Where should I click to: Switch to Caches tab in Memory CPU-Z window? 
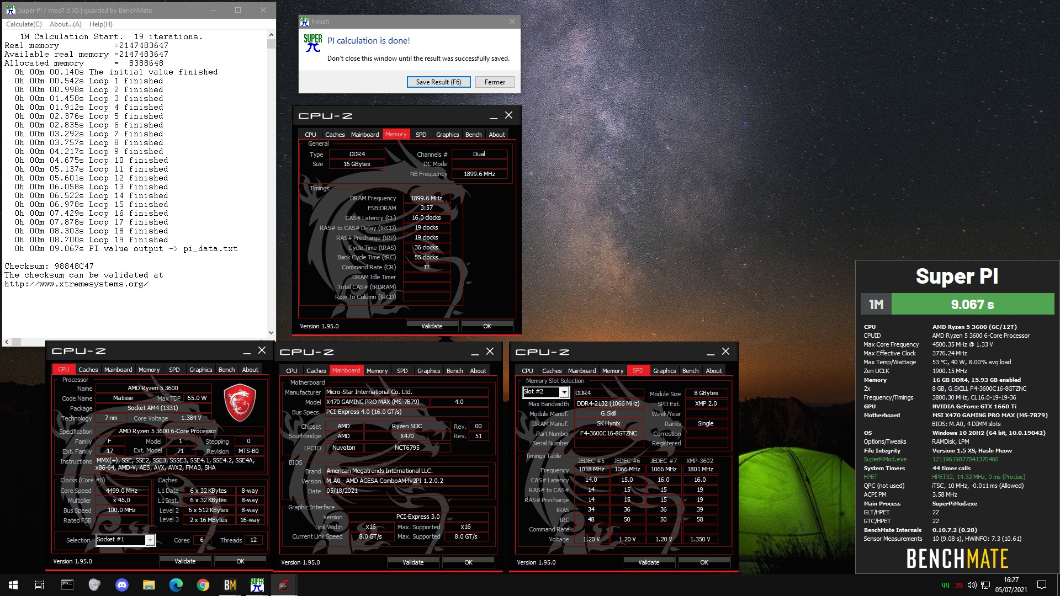point(335,135)
